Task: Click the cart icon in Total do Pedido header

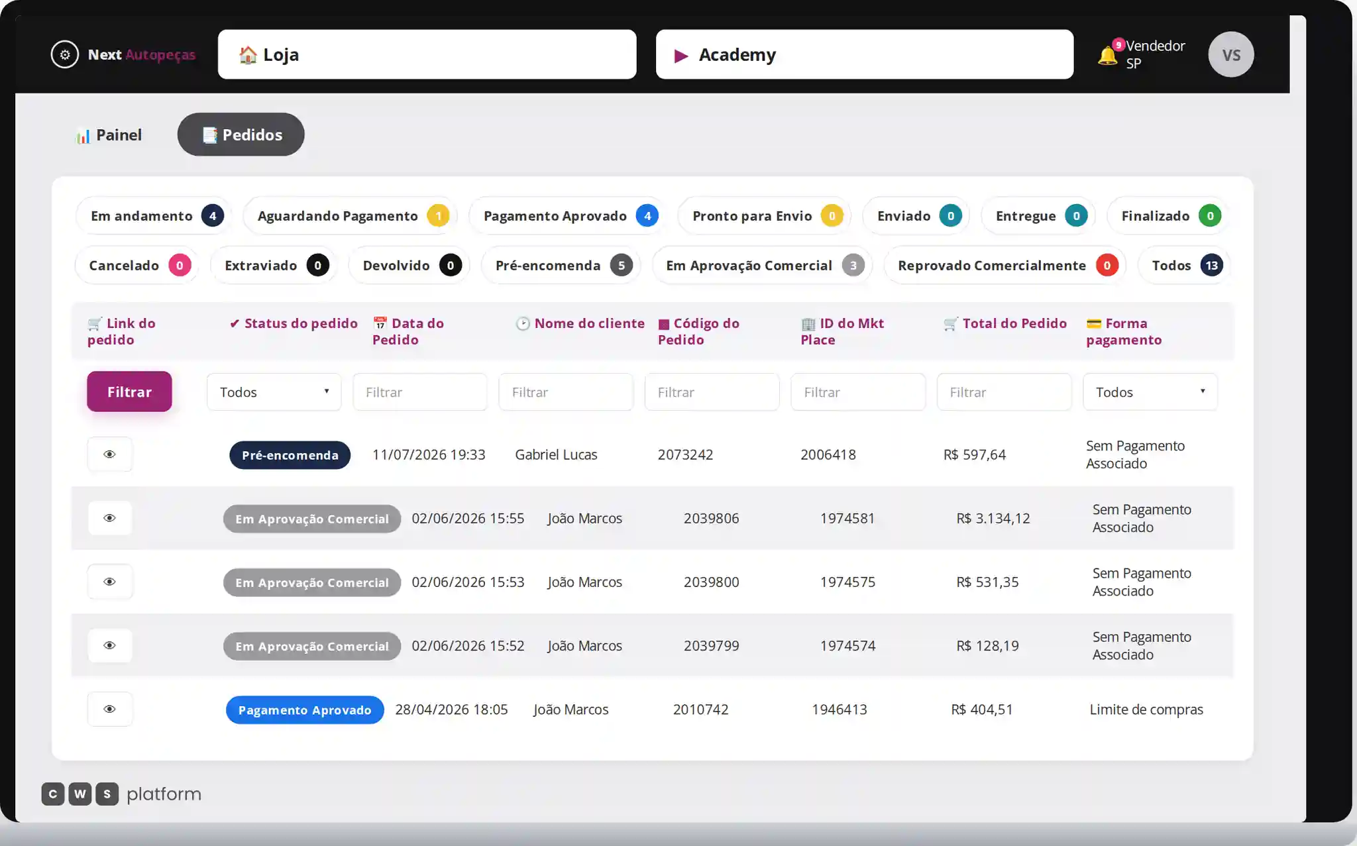Action: pyautogui.click(x=951, y=323)
